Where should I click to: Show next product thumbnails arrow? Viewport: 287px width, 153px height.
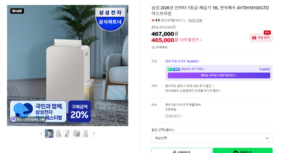[94, 134]
